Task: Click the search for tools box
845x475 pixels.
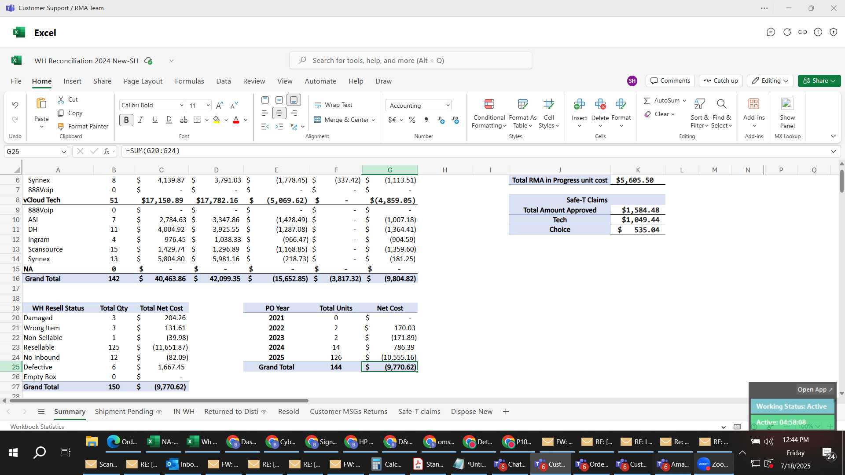Action: pyautogui.click(x=410, y=60)
